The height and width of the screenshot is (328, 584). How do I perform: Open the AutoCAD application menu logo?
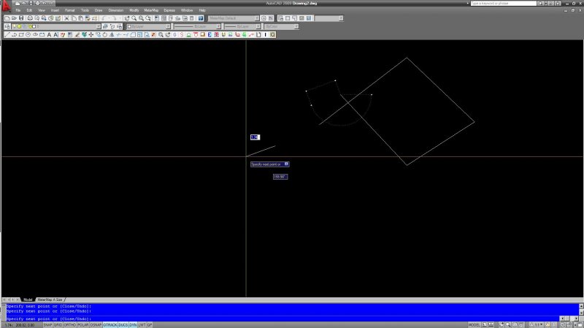click(7, 6)
